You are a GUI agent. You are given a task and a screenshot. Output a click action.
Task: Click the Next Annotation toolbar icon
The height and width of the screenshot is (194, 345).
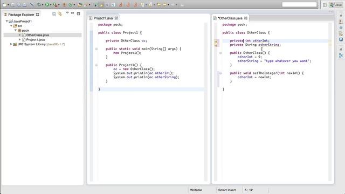click(x=142, y=5)
